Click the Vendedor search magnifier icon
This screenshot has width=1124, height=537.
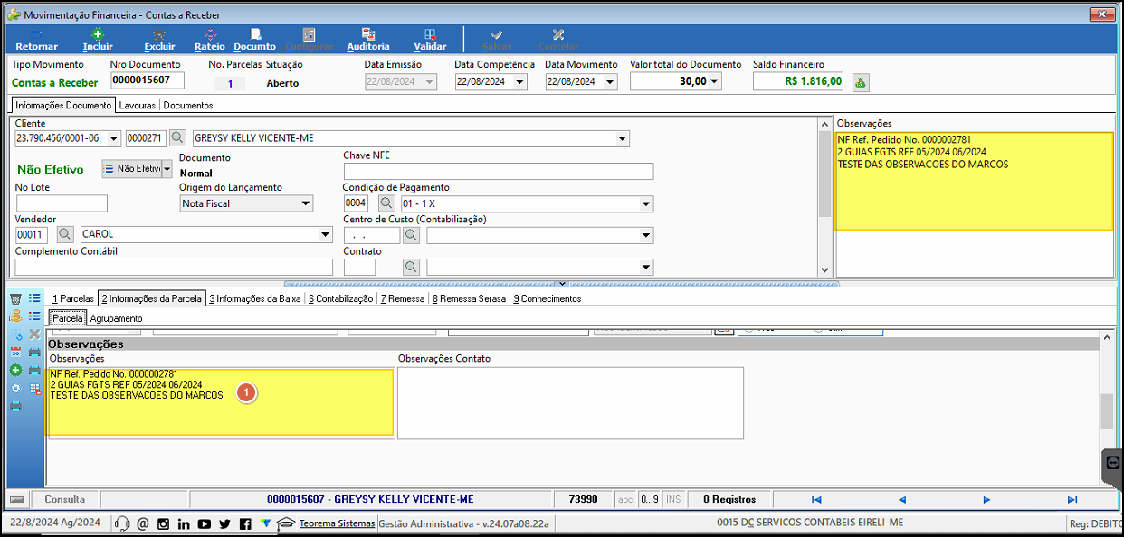click(x=65, y=234)
